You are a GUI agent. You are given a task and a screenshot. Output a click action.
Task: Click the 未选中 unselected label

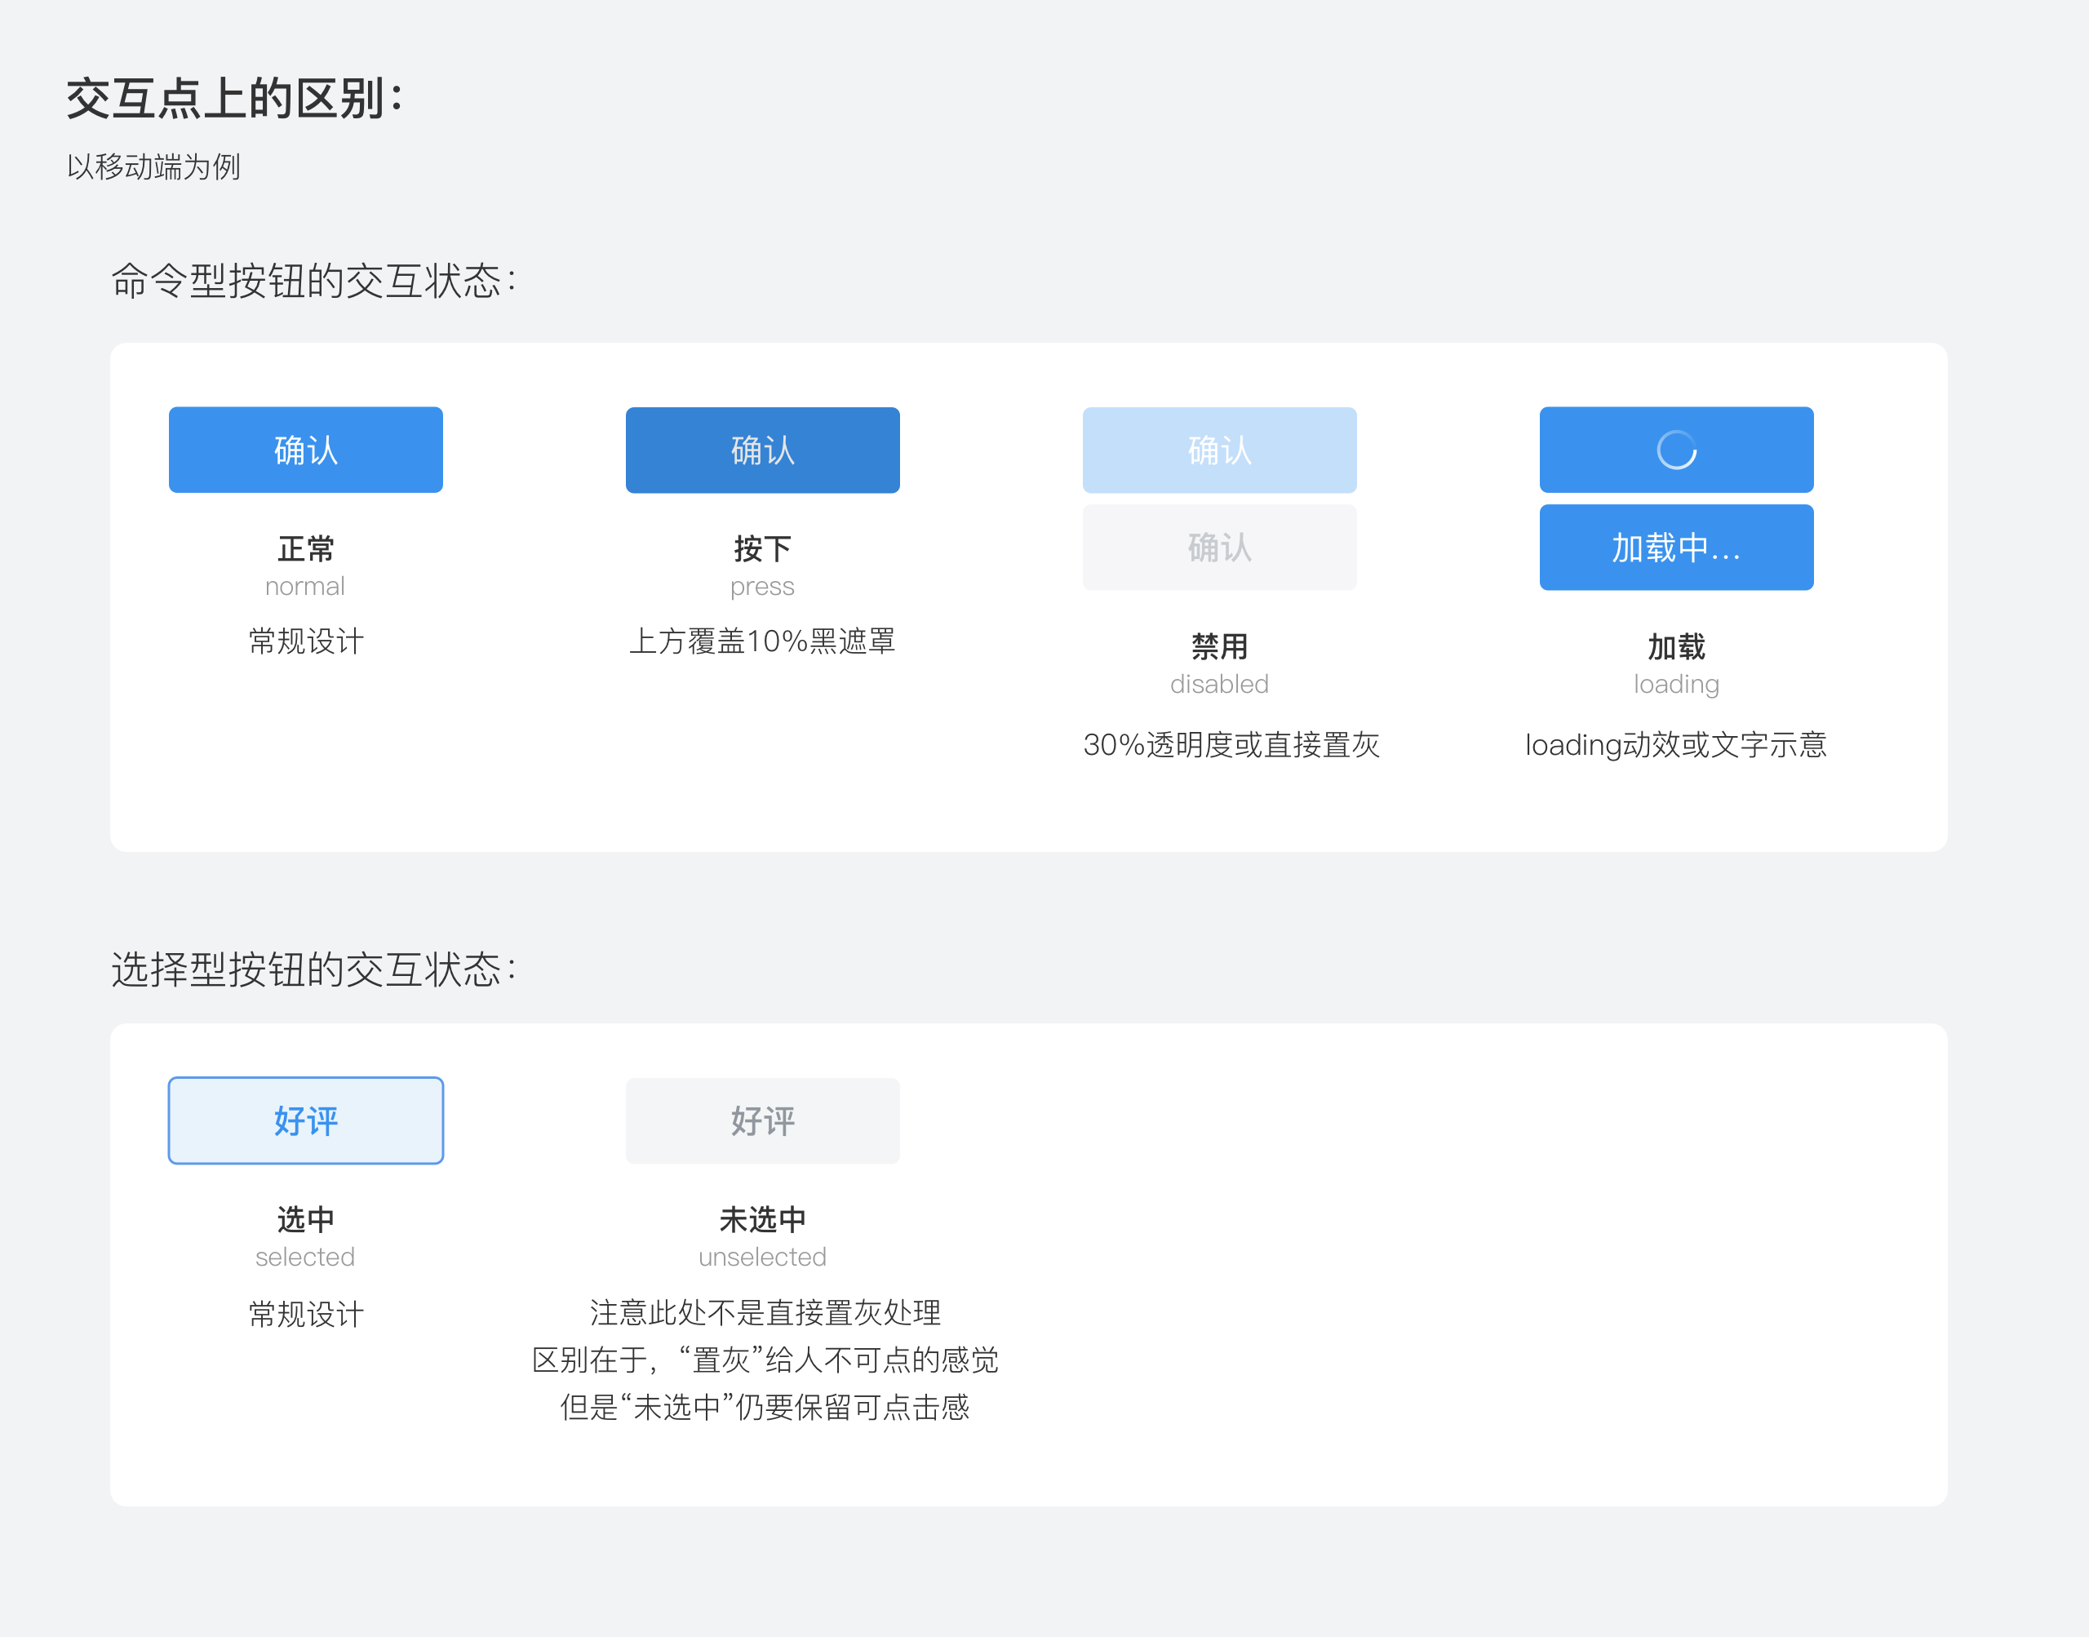point(762,1219)
